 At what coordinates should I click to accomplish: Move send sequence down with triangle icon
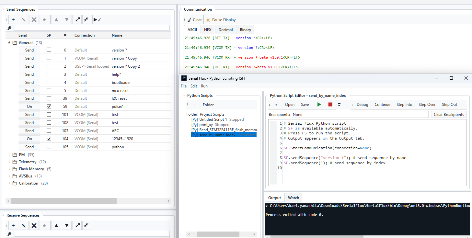pos(67,20)
